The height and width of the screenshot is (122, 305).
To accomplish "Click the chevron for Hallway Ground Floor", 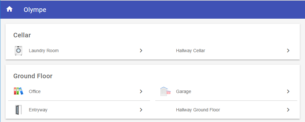I will tap(288, 110).
